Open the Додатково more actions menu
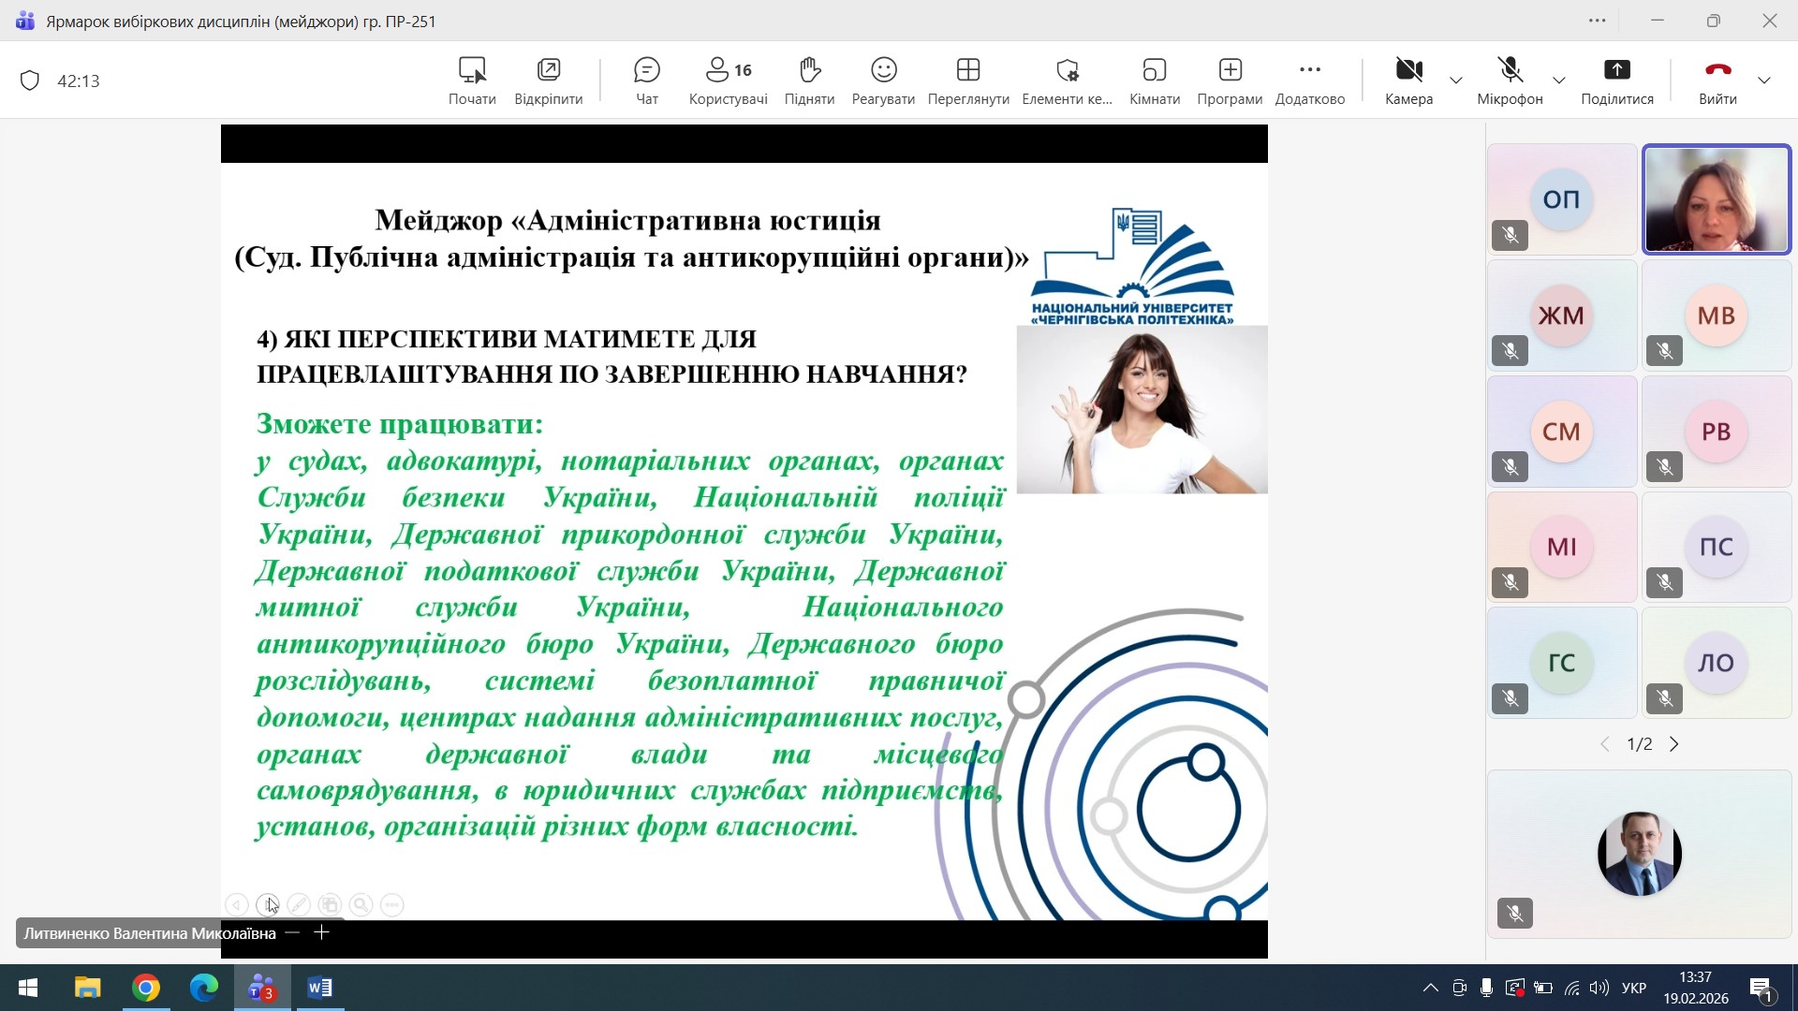The height and width of the screenshot is (1011, 1798). (x=1309, y=80)
